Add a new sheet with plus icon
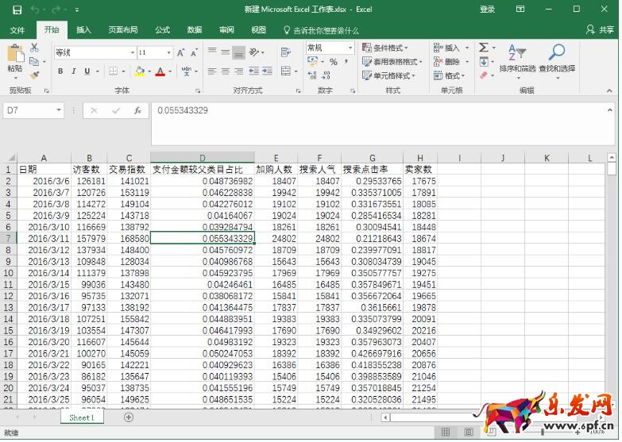The width and height of the screenshot is (622, 442). [129, 417]
